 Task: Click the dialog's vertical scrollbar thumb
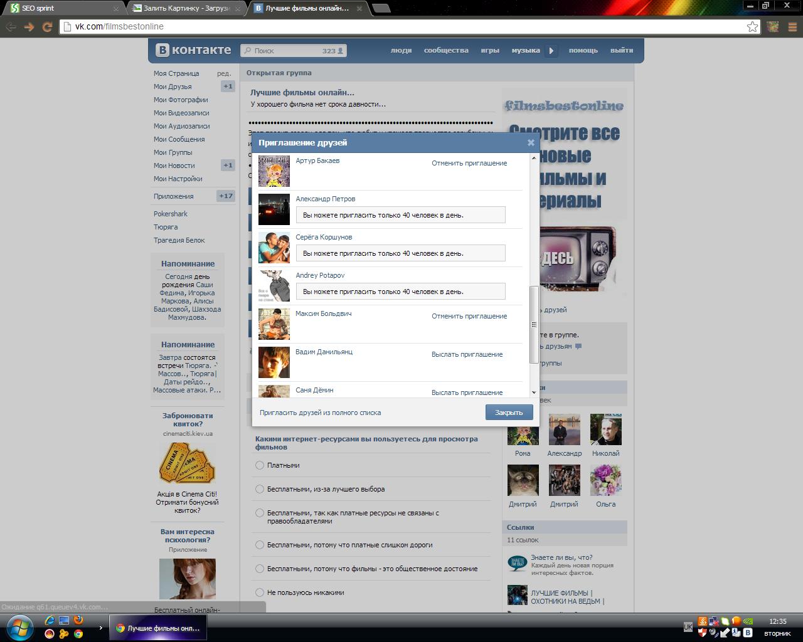534,325
